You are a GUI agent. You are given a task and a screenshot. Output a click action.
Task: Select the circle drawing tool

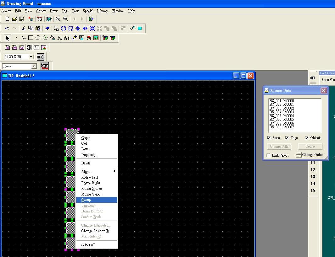38,38
